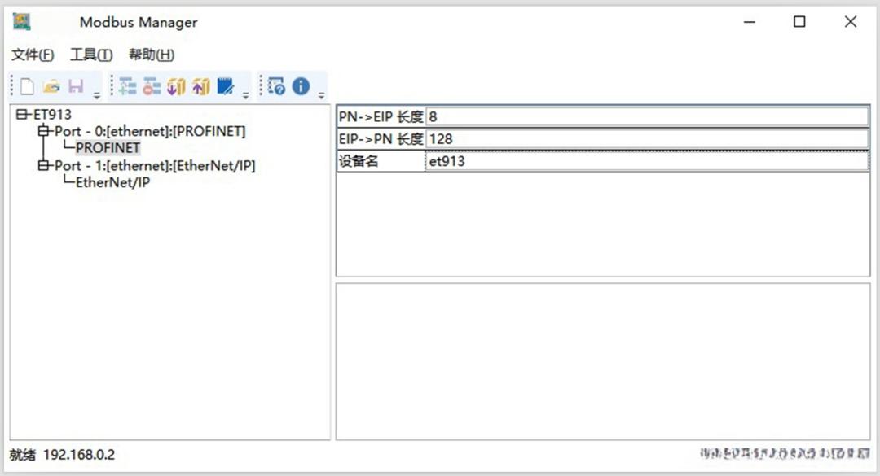Open the node tools toolbar overflow arrow
Image resolution: width=880 pixels, height=476 pixels.
(x=245, y=96)
